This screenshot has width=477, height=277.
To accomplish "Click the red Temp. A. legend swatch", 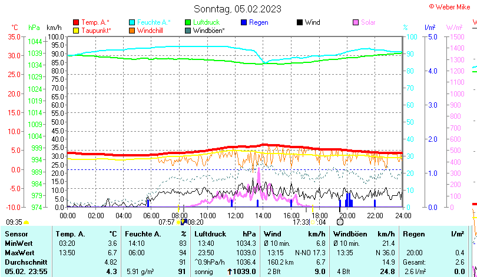I will tap(76, 22).
